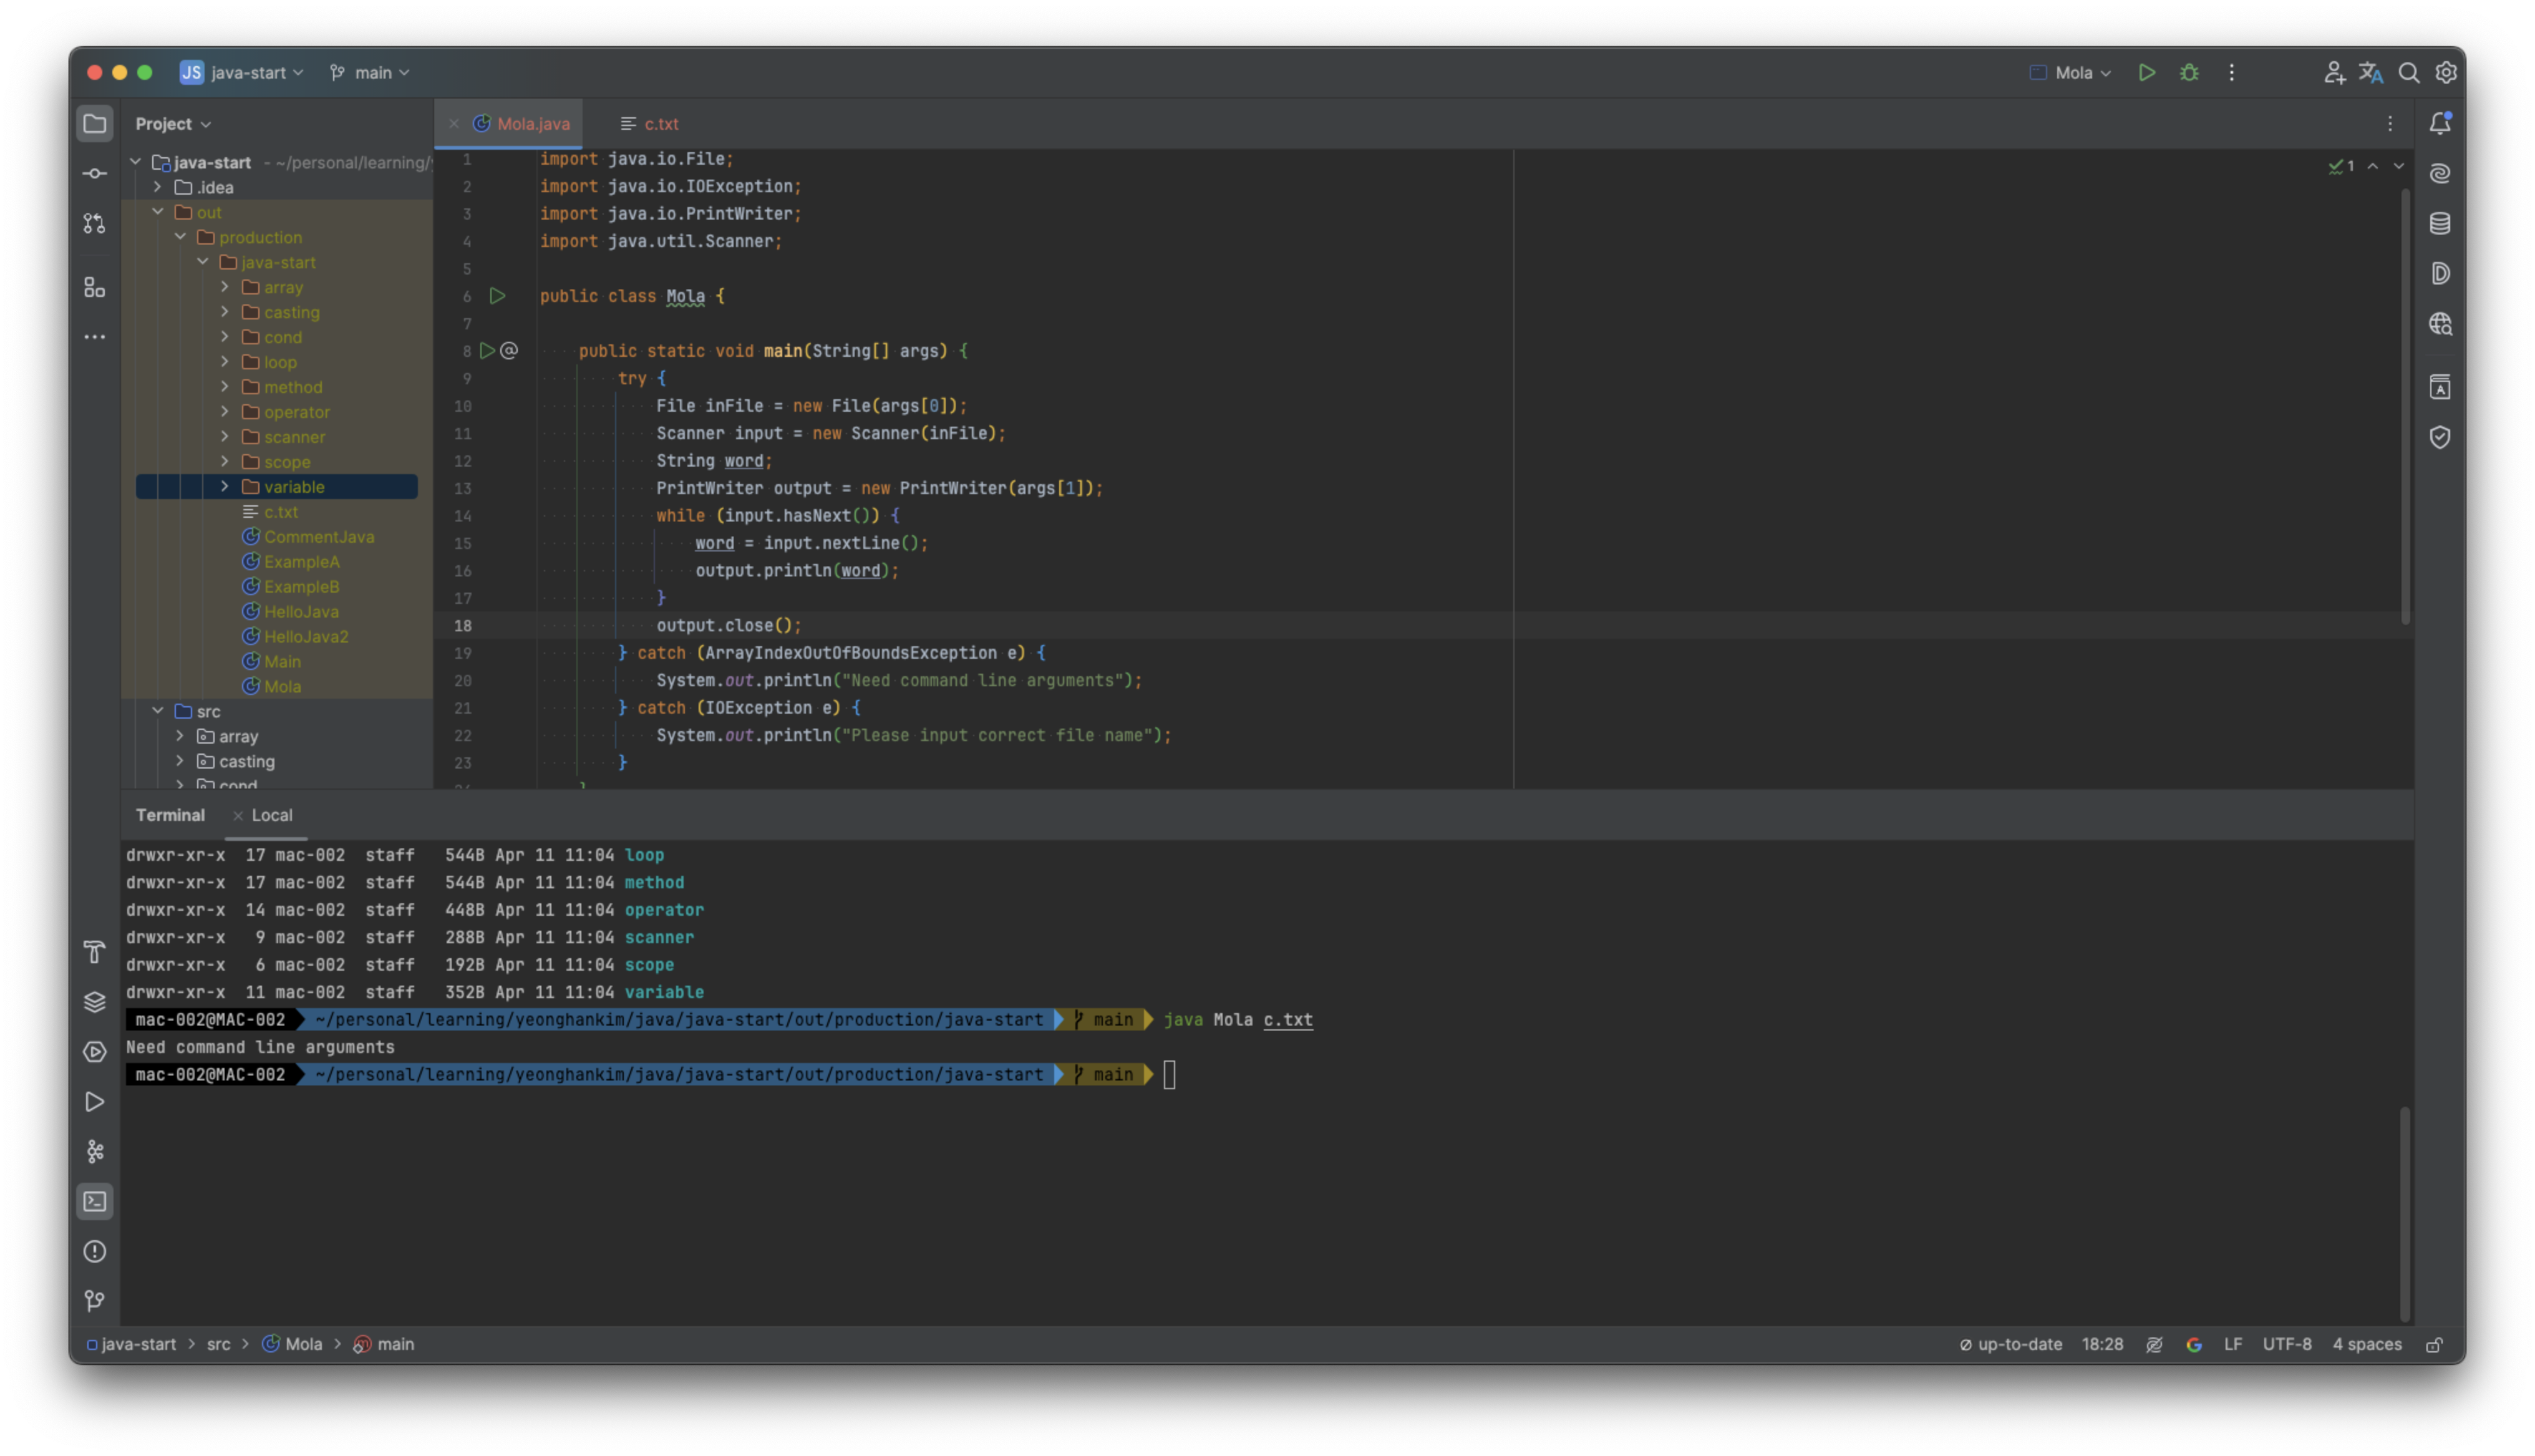
Task: Expand the .idea folder
Action: pyautogui.click(x=158, y=187)
